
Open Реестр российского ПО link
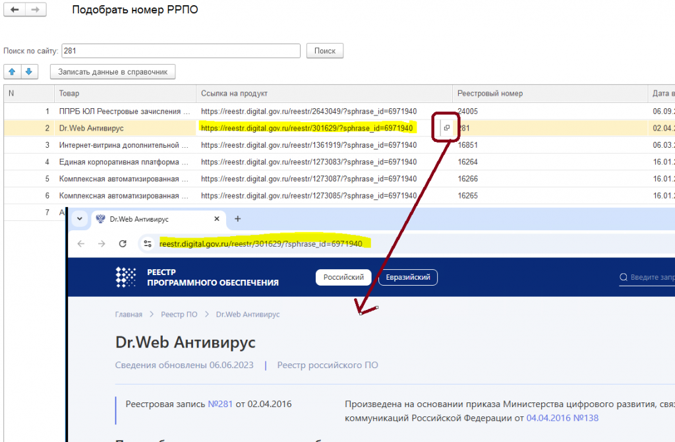327,365
